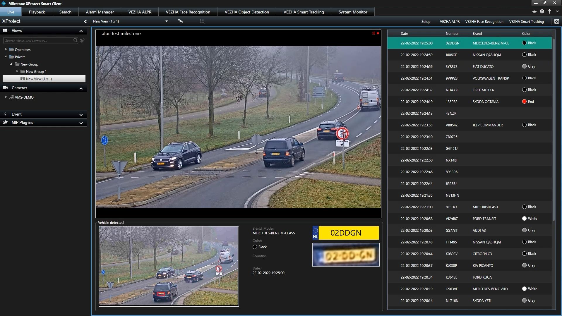Open the status connection icon near help
This screenshot has width=562, height=316.
(x=534, y=12)
